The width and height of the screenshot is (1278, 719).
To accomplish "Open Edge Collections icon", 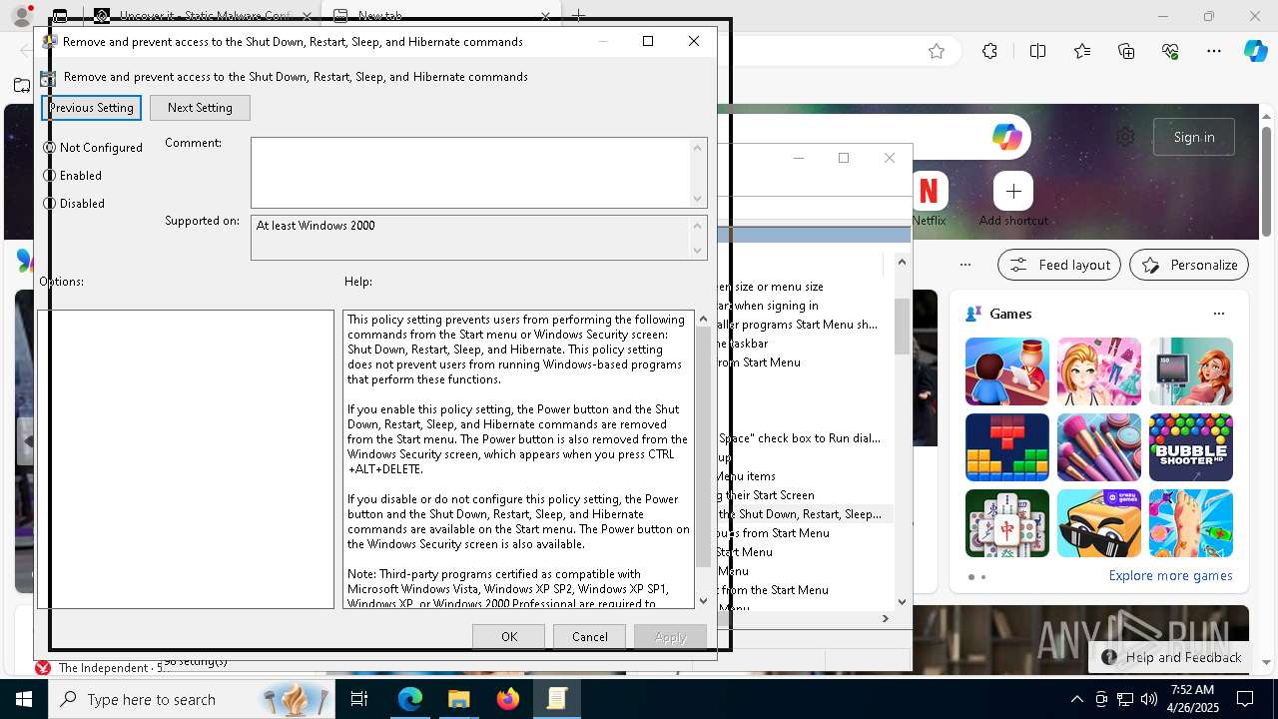I will (x=1127, y=51).
